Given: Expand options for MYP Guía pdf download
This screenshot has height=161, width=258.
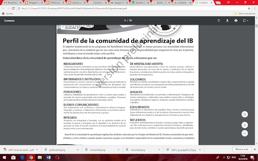Looking at the screenshot, I should pos(37,150).
